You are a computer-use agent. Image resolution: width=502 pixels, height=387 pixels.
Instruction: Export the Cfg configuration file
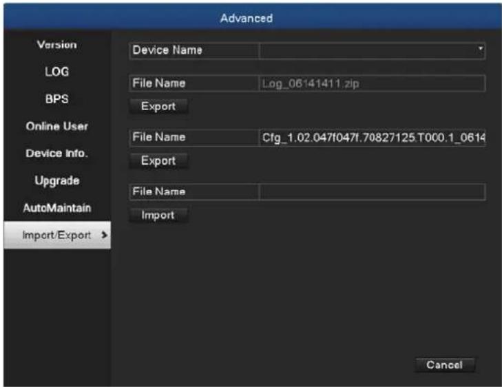tap(158, 160)
